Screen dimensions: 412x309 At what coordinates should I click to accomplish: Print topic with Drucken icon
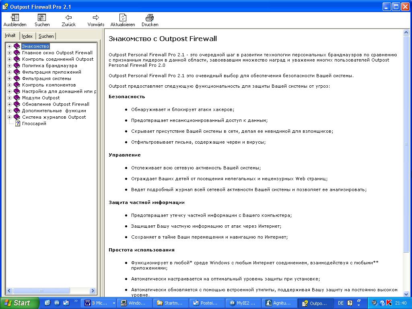click(150, 18)
